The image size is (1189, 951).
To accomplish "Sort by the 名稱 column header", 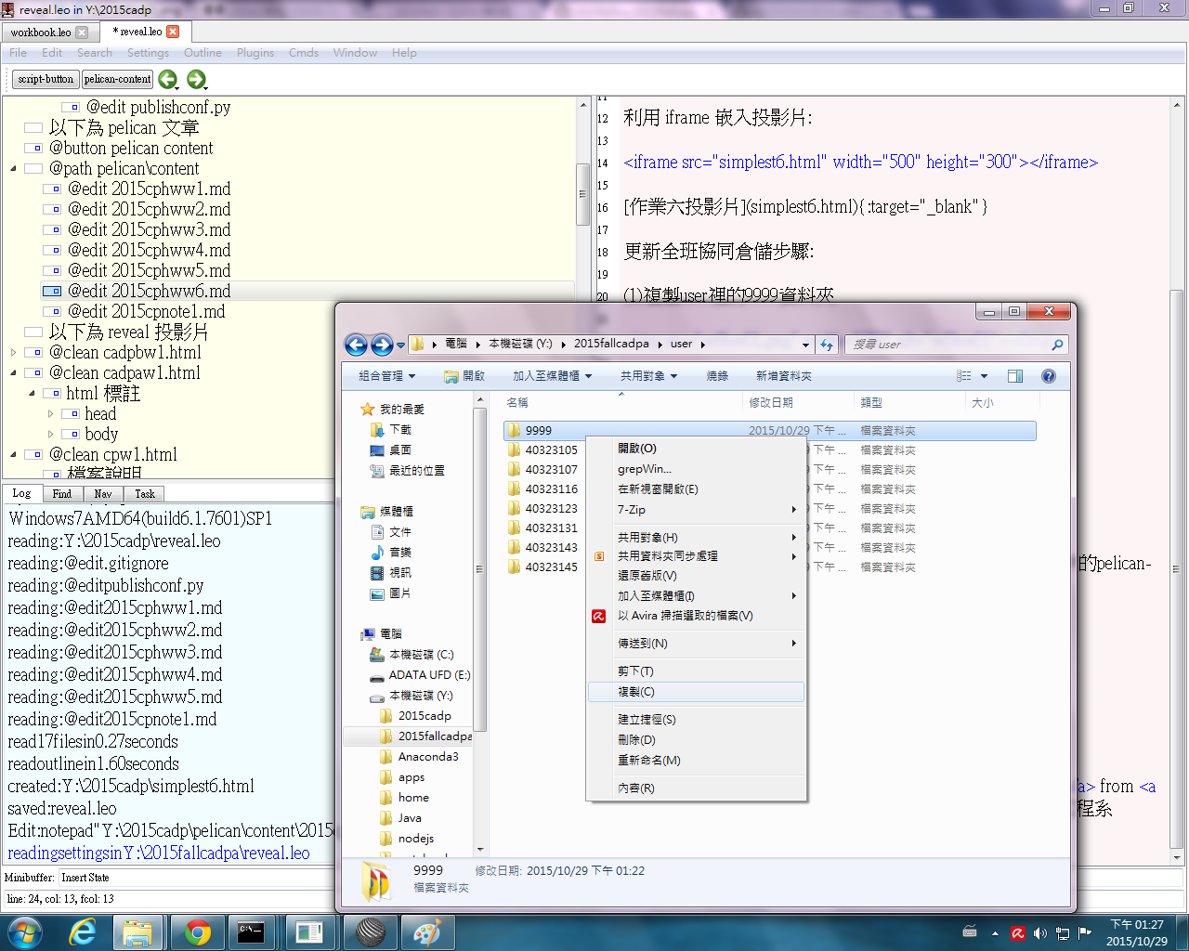I will pyautogui.click(x=622, y=402).
